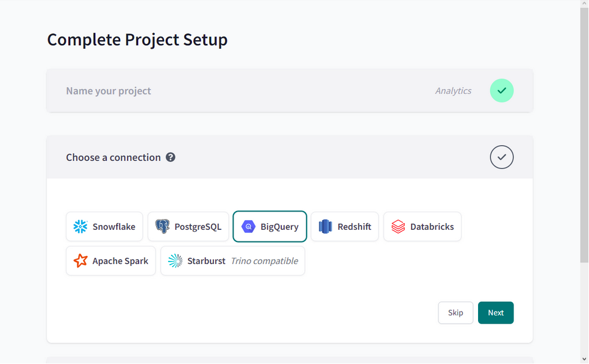
Task: Click the PostgreSQL elephant icon
Action: [162, 227]
